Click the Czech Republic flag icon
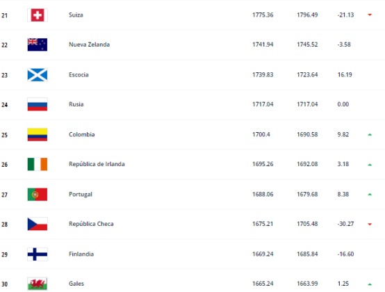 (x=38, y=224)
